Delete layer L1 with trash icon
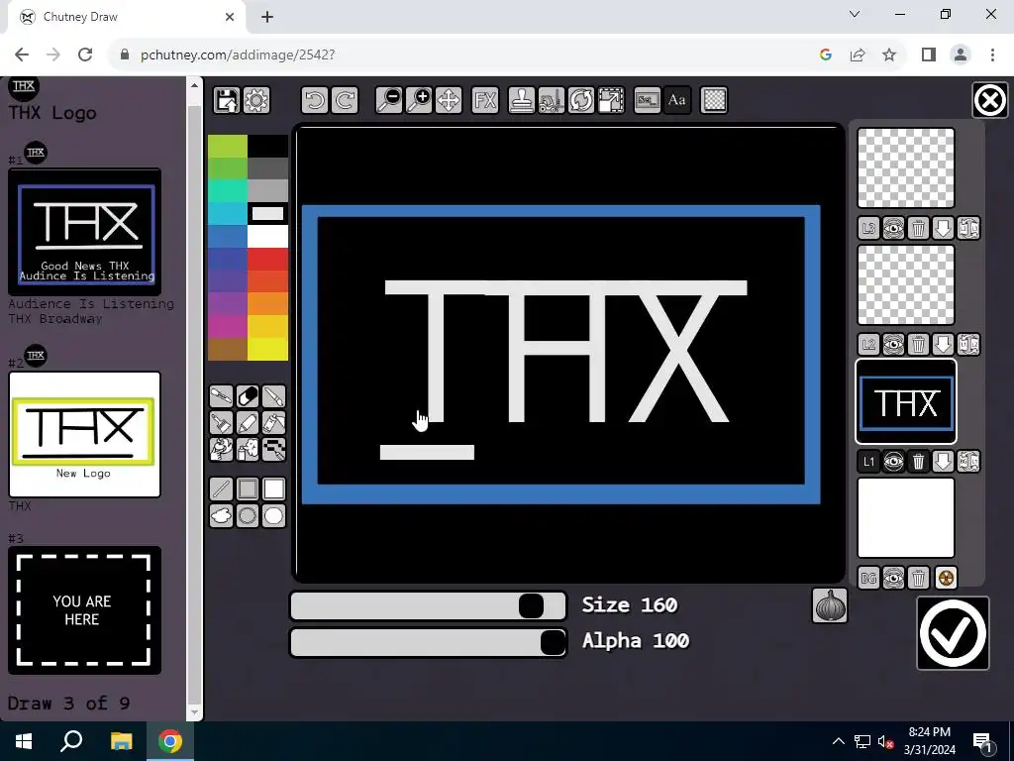The image size is (1014, 761). tap(918, 462)
